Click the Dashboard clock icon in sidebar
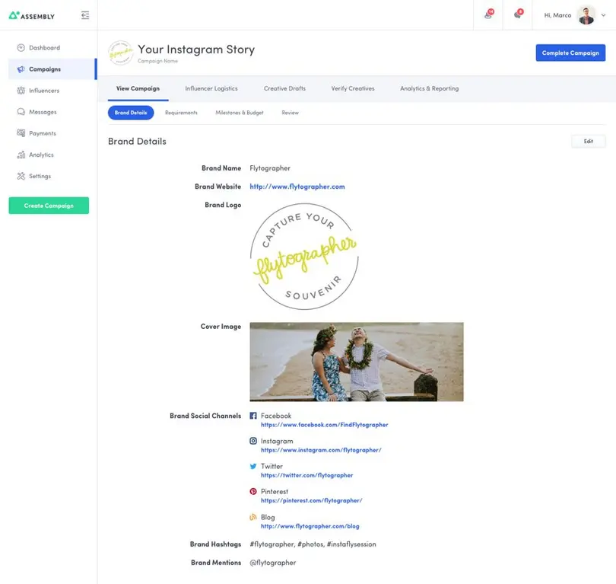The height and width of the screenshot is (584, 616). point(21,48)
